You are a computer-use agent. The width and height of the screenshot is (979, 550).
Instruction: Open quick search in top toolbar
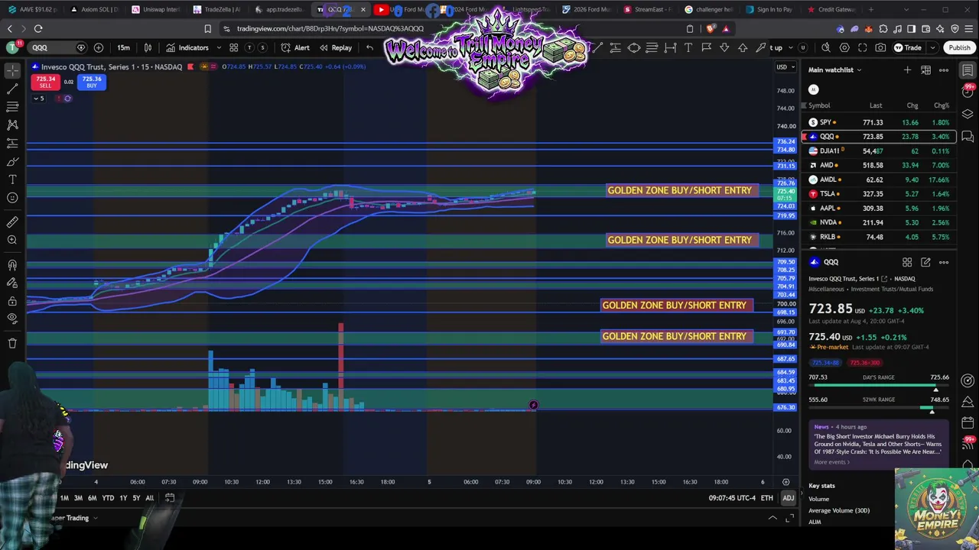pyautogui.click(x=826, y=47)
